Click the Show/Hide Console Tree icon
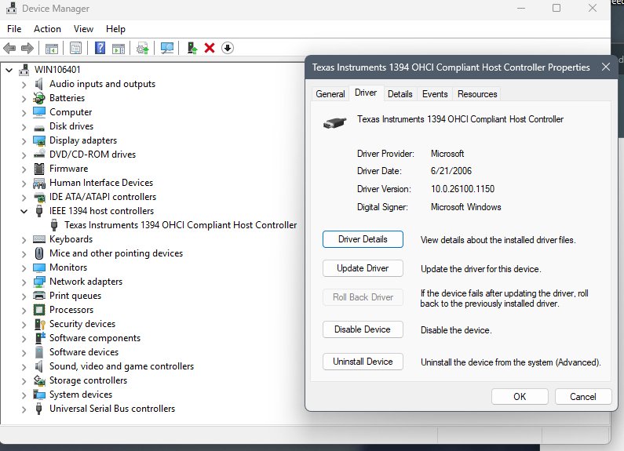This screenshot has width=624, height=451. tap(51, 49)
